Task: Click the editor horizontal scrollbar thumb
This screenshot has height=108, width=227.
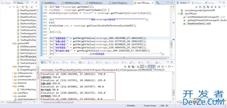Action: (x=124, y=58)
